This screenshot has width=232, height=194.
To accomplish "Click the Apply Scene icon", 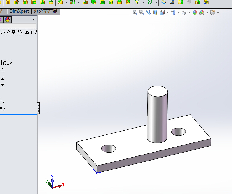I will point(202,12).
